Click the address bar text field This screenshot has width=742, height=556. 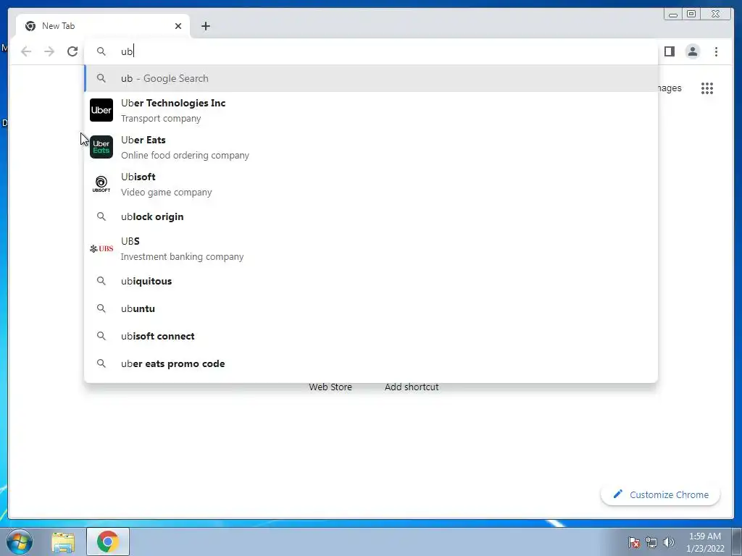371,51
